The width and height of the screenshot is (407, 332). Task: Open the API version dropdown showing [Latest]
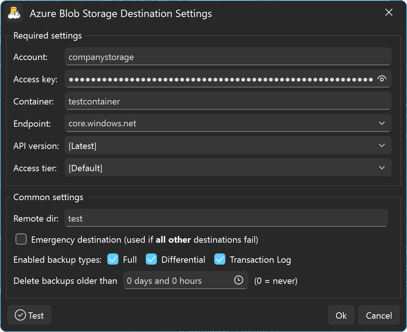(x=228, y=145)
